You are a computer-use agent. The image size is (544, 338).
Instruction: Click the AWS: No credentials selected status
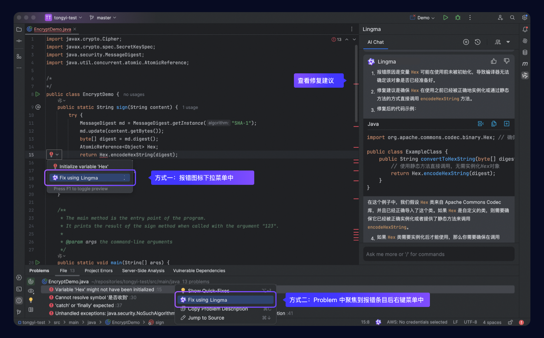[417, 322]
